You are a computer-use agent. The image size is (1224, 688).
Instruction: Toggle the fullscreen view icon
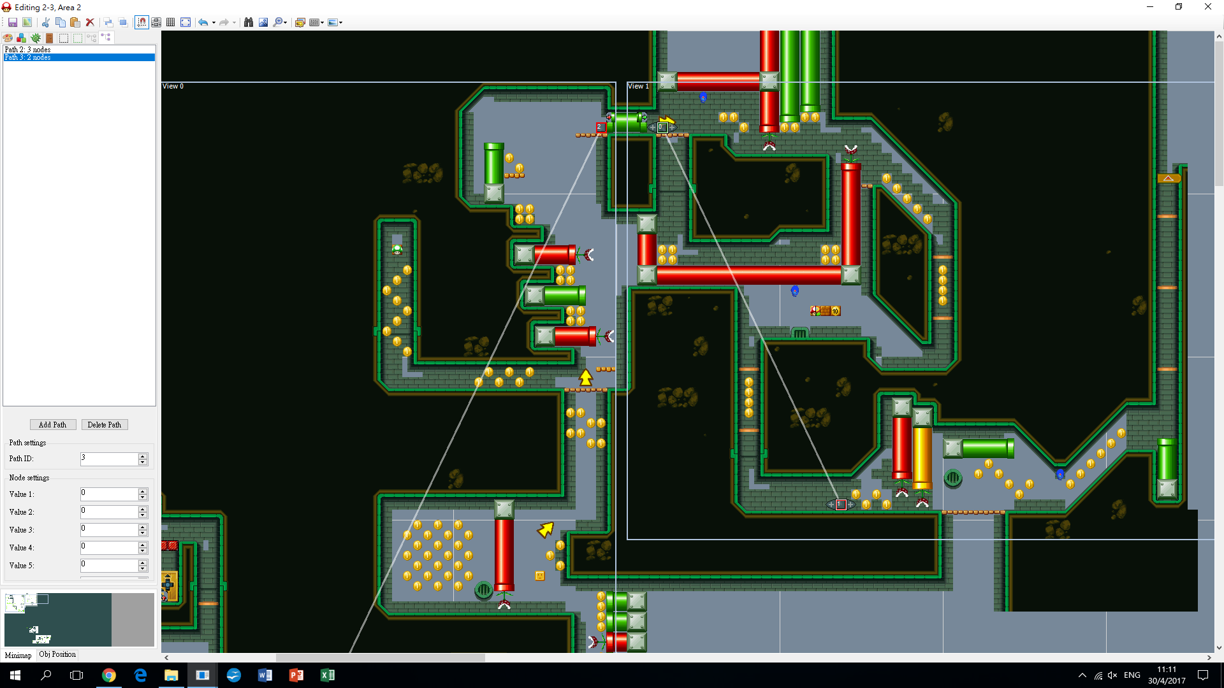[x=186, y=22]
